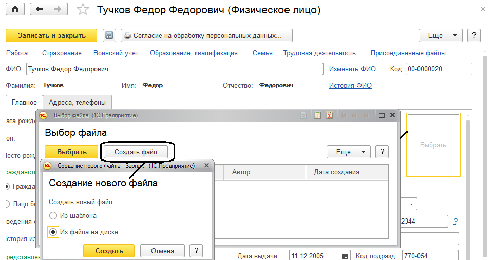The height and width of the screenshot is (260, 494).
Task: Click the question mark link beside 2344
Action: coord(455,222)
